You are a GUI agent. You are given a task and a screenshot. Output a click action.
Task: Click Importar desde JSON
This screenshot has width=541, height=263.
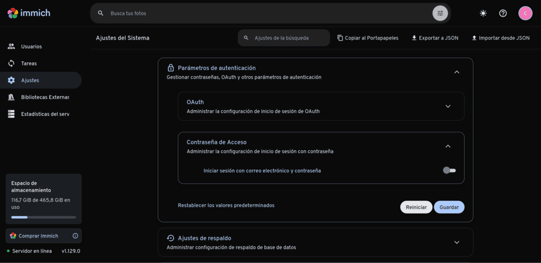coord(501,38)
